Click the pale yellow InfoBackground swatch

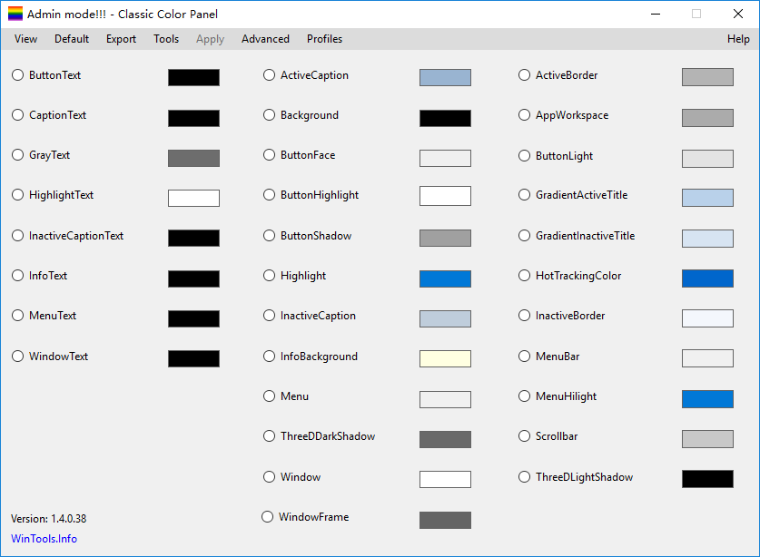coord(444,358)
